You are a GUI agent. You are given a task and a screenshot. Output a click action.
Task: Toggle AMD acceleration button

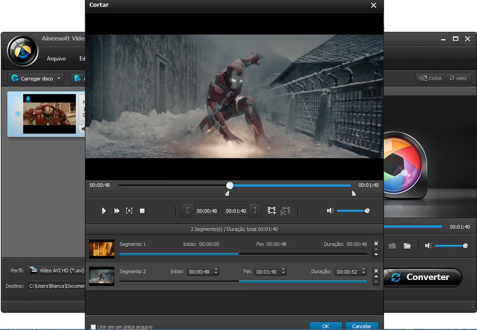coord(458,78)
